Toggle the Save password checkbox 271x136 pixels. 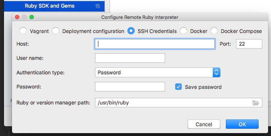pos(178,87)
